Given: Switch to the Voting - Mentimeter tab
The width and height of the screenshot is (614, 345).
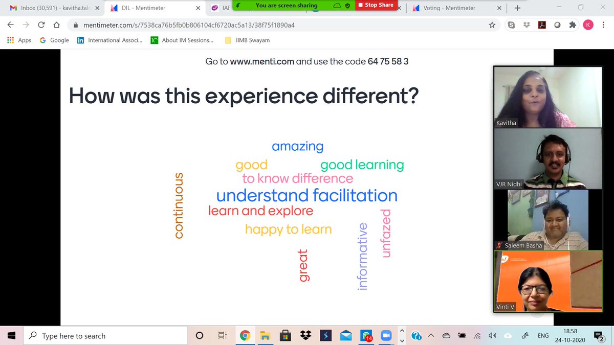Looking at the screenshot, I should point(455,8).
